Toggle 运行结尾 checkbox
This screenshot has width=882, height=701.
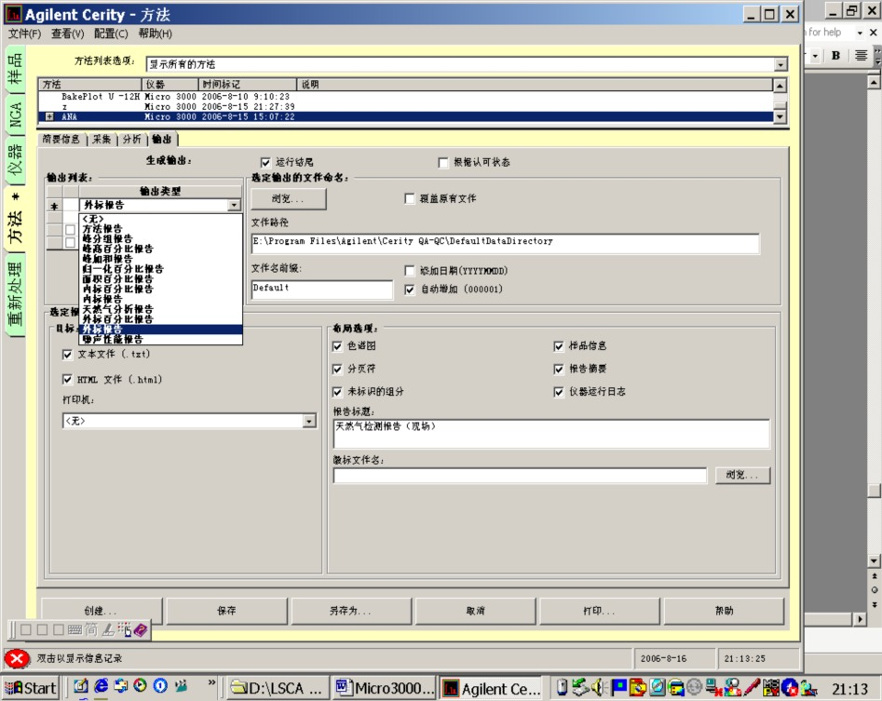click(x=265, y=163)
